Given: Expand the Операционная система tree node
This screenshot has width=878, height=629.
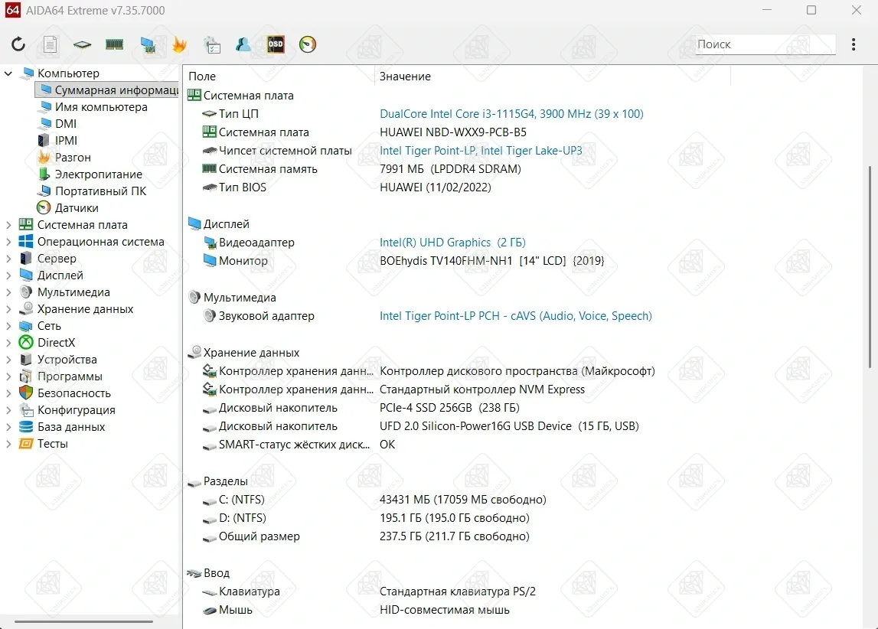Looking at the screenshot, I should coord(8,242).
